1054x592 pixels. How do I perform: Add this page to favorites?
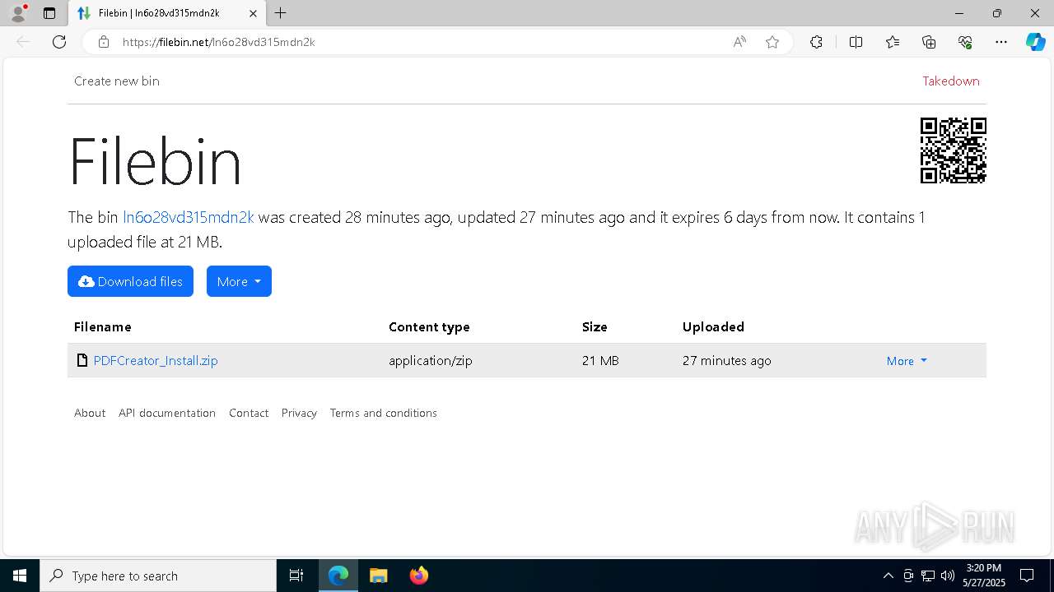(772, 42)
